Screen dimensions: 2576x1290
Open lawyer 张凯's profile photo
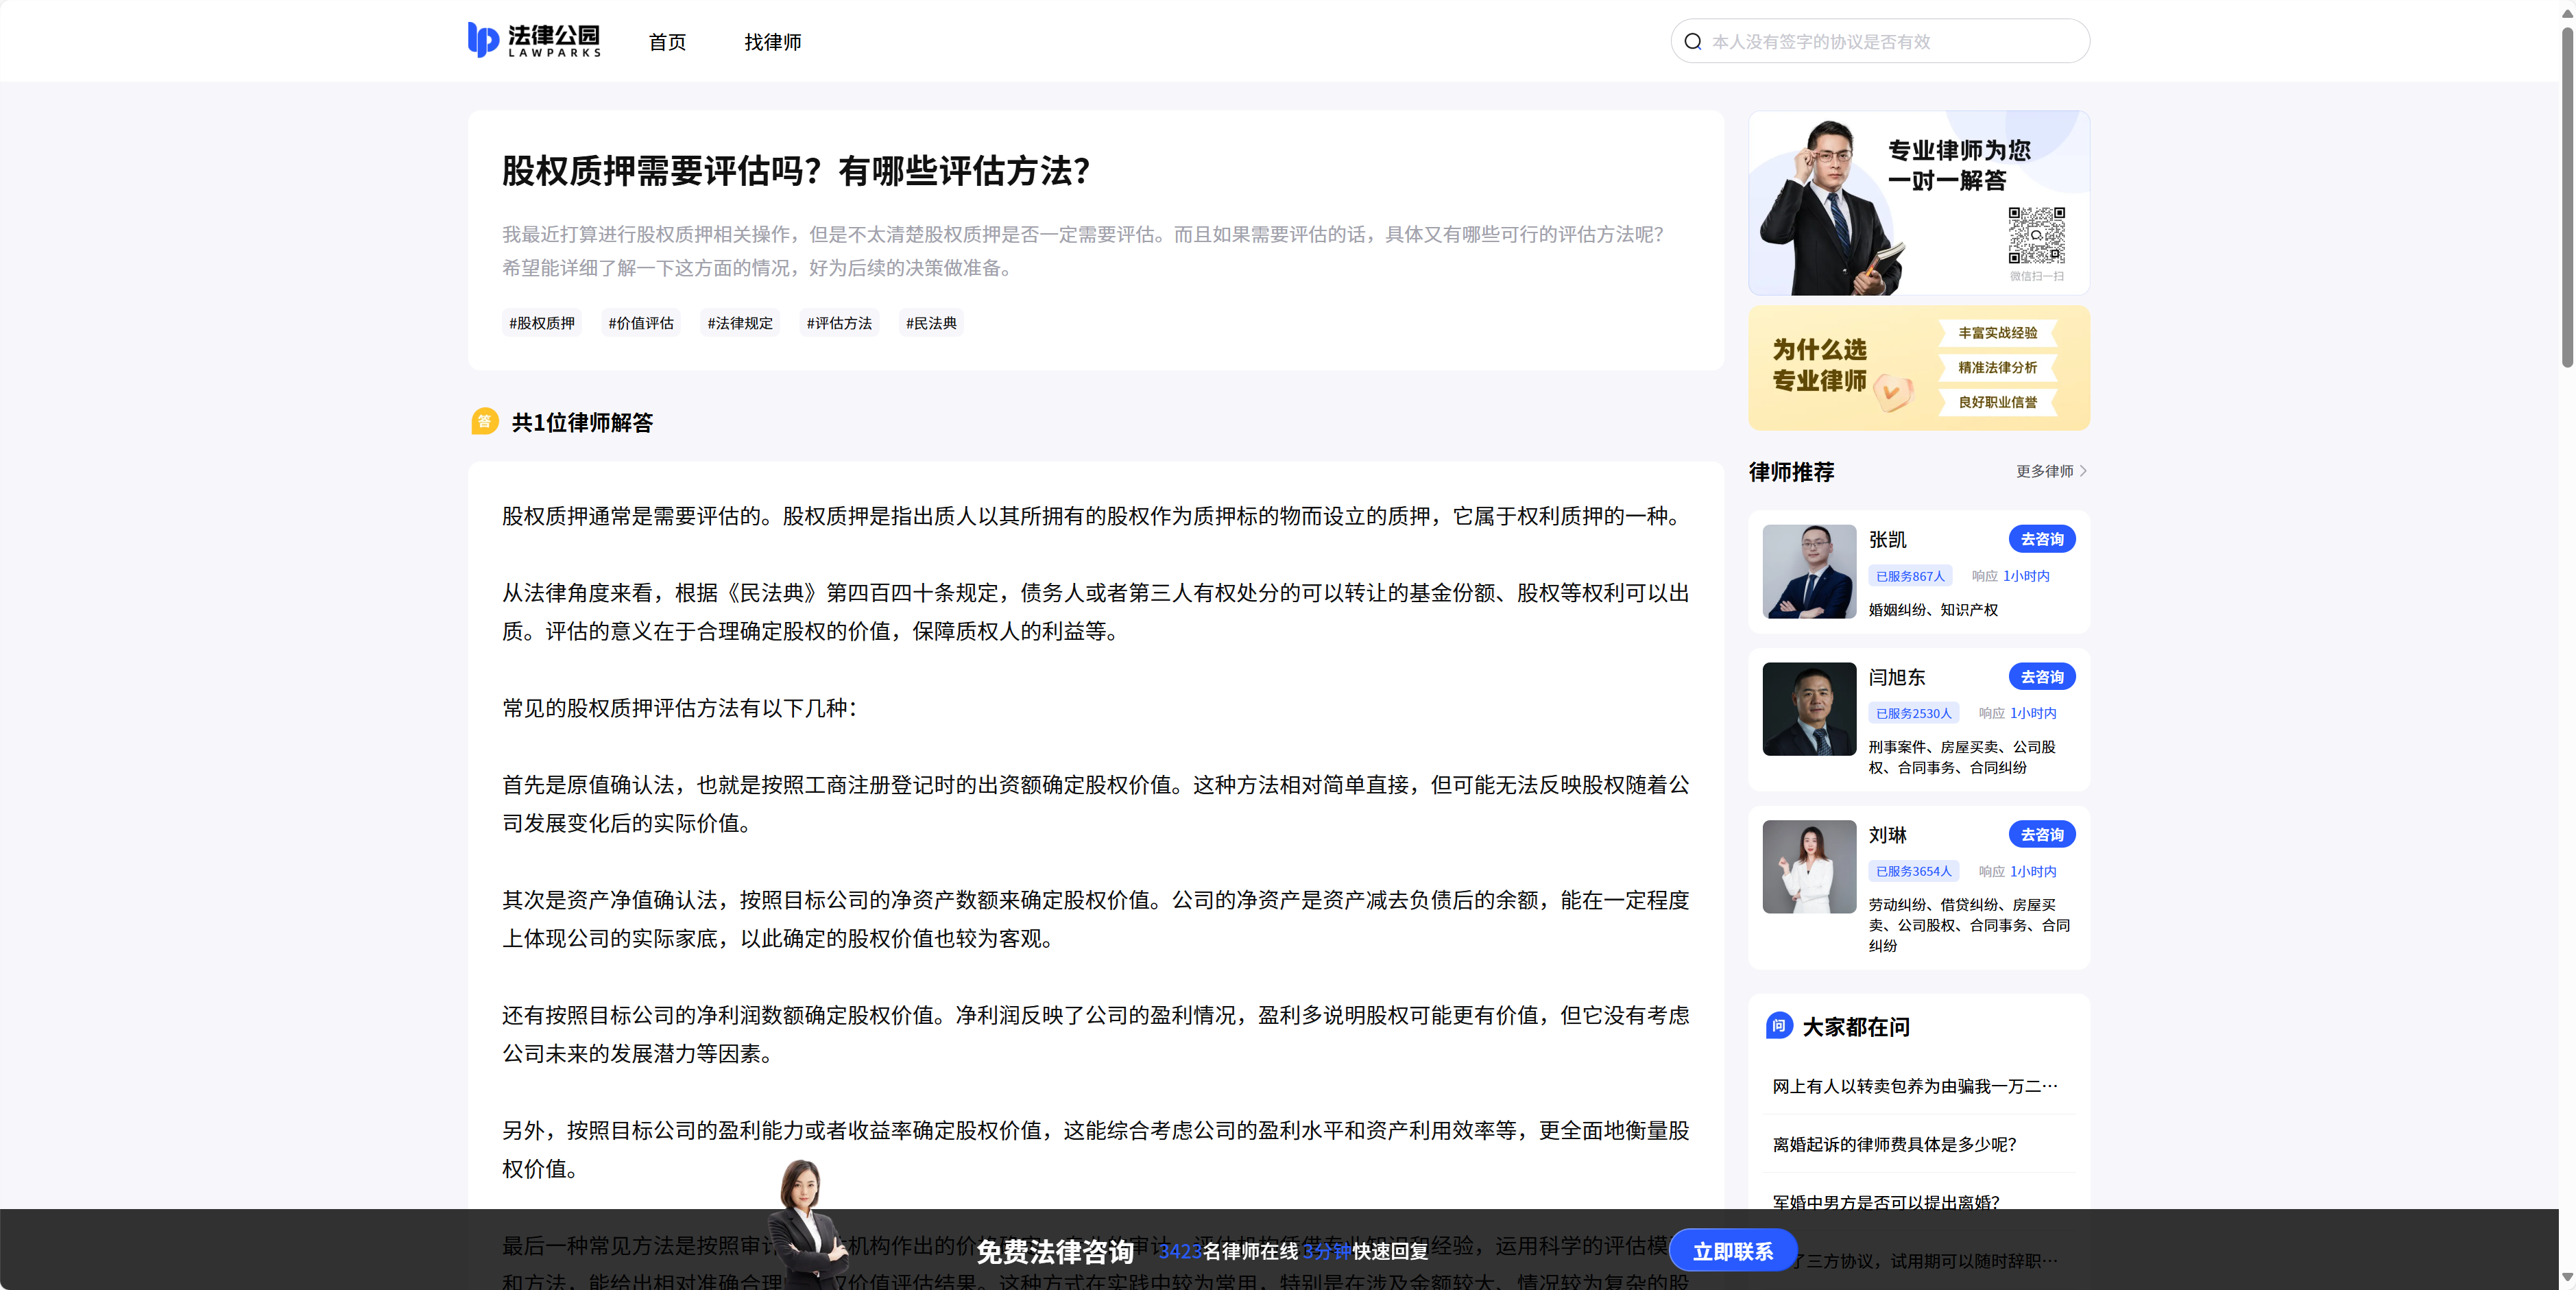(1808, 571)
